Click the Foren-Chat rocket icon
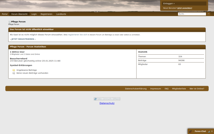 190,131
